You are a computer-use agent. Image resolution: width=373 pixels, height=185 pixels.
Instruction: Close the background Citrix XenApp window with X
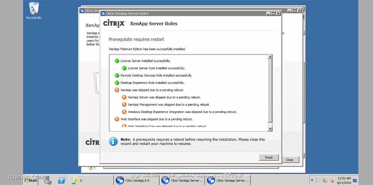click(299, 11)
